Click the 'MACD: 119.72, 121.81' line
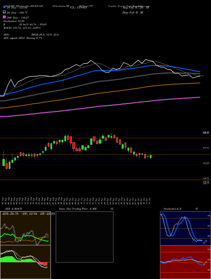 tap(22, 28)
